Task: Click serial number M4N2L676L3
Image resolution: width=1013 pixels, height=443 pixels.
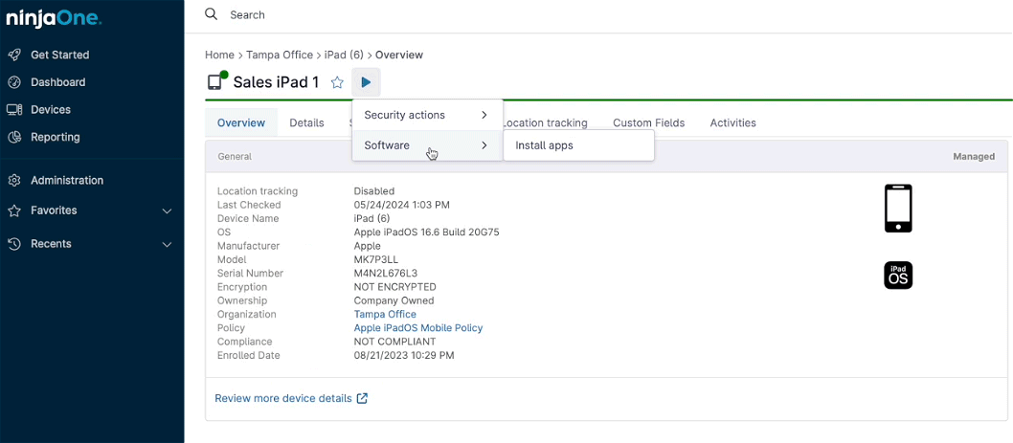Action: click(386, 273)
